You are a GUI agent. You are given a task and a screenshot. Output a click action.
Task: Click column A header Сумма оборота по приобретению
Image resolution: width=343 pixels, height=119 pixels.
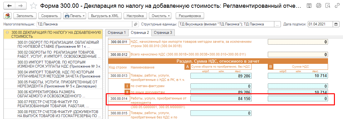click(x=221, y=67)
